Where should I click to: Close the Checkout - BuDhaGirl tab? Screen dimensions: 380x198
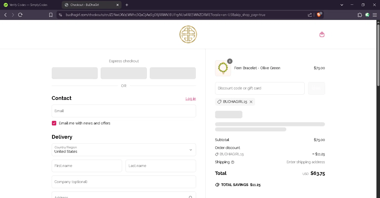(118, 5)
